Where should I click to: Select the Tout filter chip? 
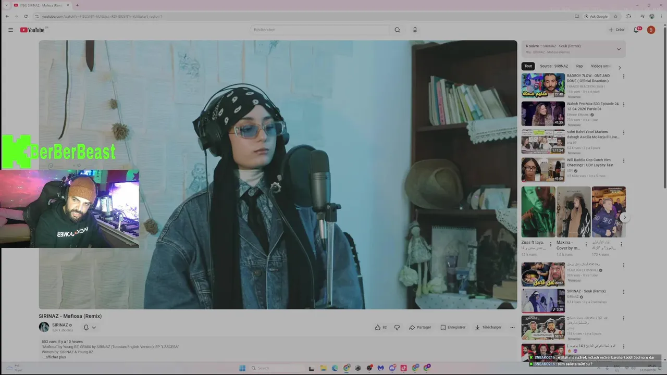coord(528,66)
